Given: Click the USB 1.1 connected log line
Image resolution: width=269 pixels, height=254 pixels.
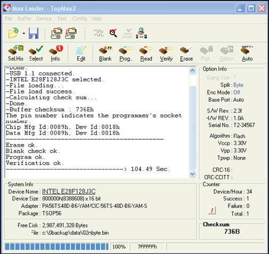Looking at the screenshot, I should (40, 73).
